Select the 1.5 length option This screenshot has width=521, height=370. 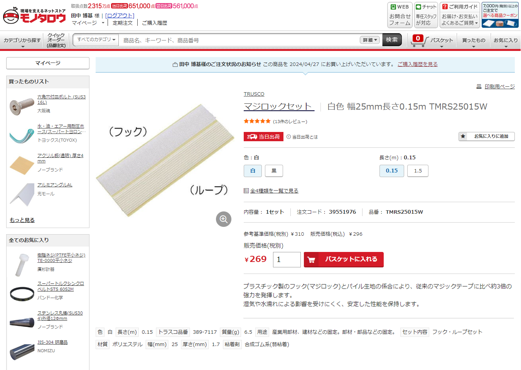pyautogui.click(x=418, y=171)
